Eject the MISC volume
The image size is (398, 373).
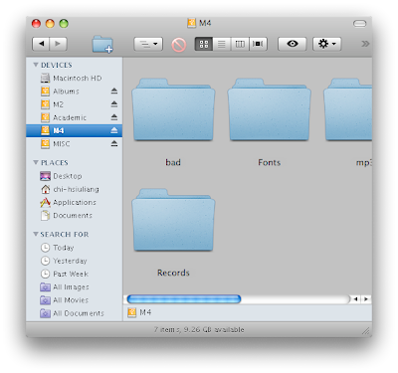[x=114, y=143]
